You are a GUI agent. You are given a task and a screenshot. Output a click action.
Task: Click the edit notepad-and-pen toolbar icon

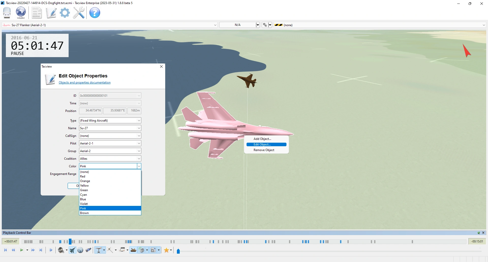point(51,13)
